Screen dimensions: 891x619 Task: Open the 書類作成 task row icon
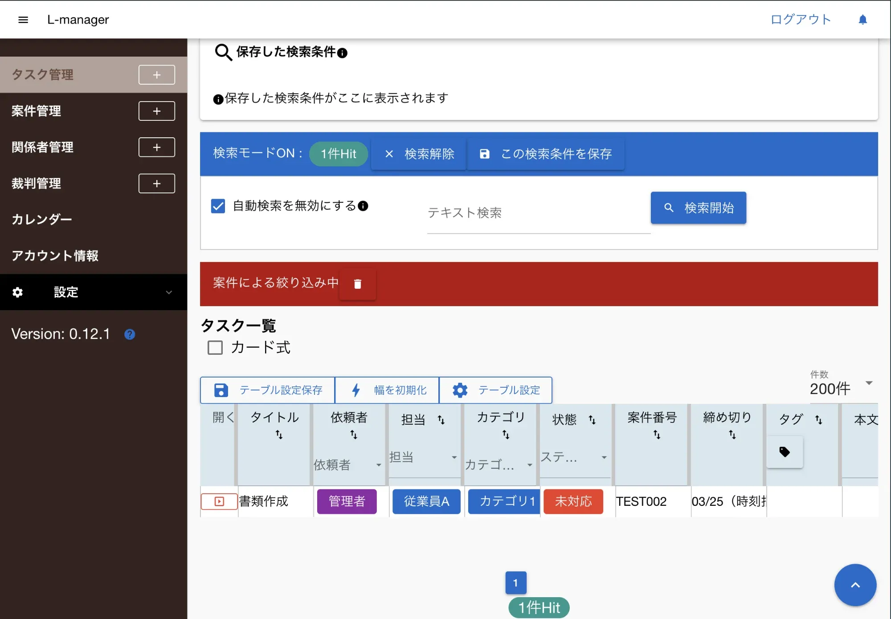click(x=219, y=501)
